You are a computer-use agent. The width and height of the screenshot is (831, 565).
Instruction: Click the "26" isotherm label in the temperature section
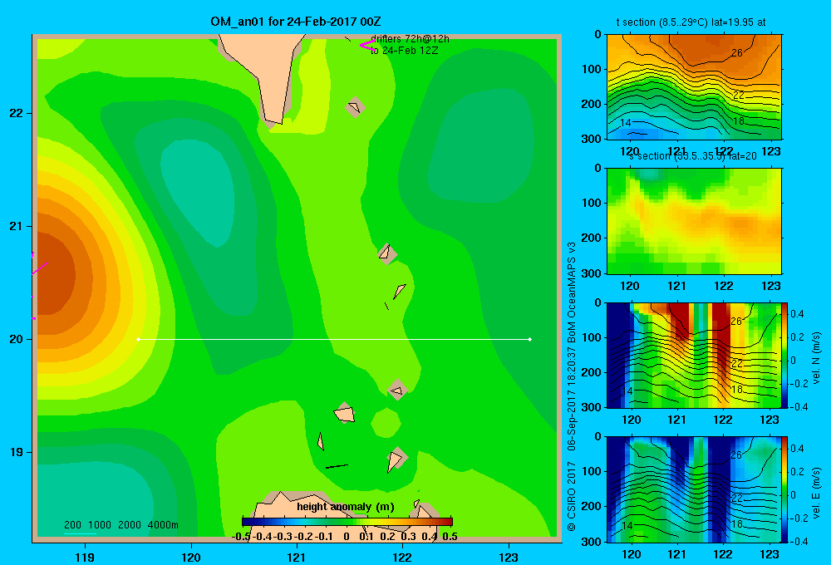tap(736, 53)
